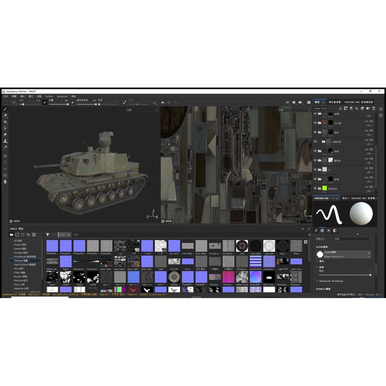Click the screenshot camera icon

309,102
